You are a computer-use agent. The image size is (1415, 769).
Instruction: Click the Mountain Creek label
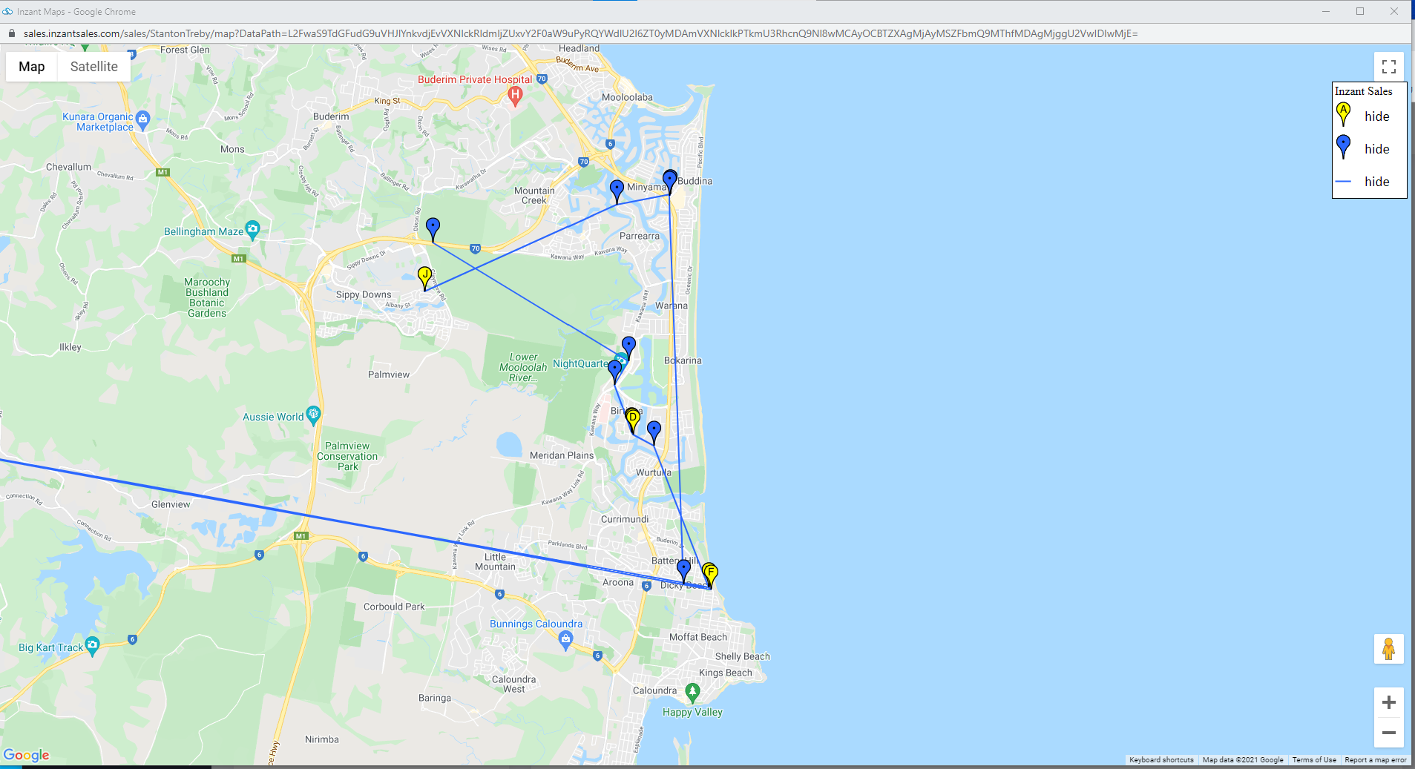tap(534, 196)
